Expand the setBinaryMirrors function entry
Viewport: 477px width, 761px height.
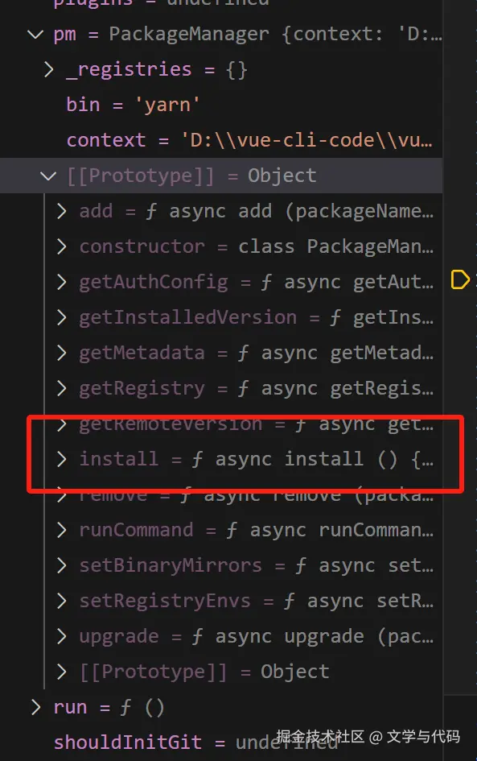(62, 565)
